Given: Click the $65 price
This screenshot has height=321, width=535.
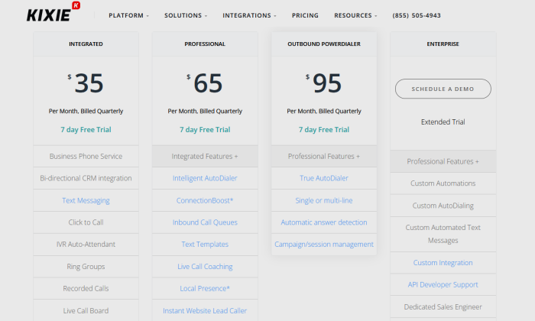Looking at the screenshot, I should click(x=205, y=83).
